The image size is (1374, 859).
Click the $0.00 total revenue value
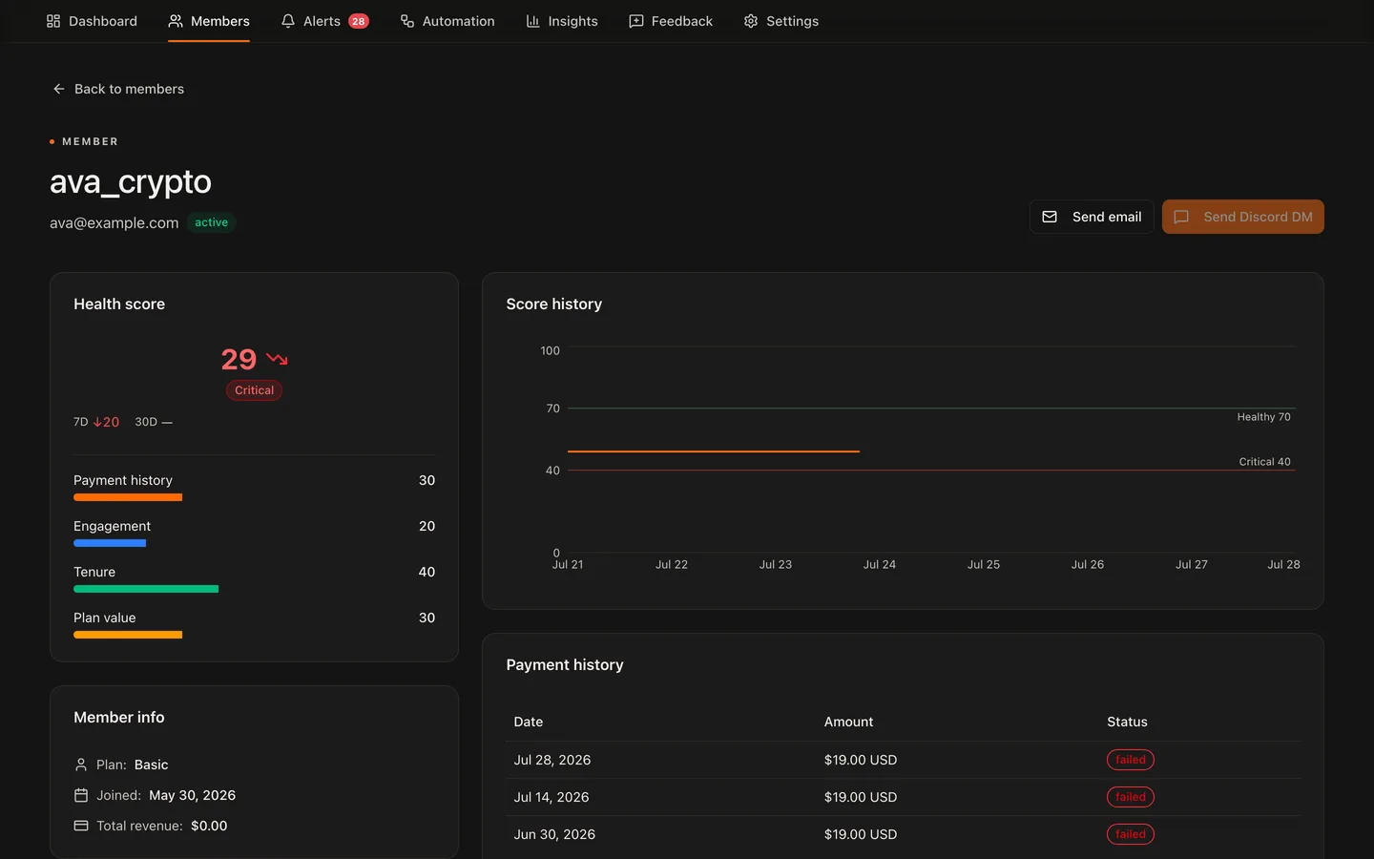[x=209, y=826]
